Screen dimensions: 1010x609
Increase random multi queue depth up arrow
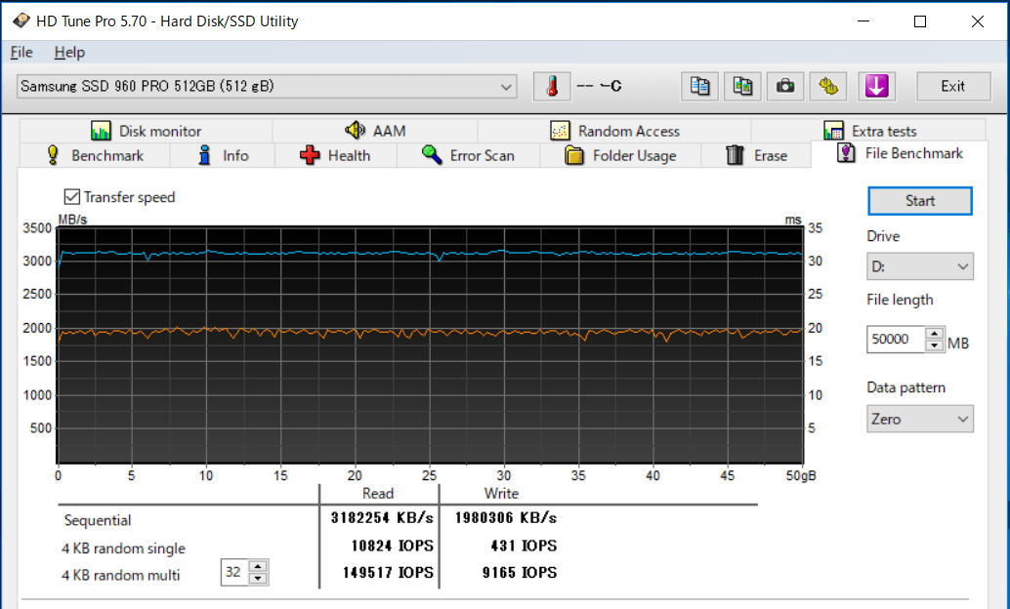[258, 566]
